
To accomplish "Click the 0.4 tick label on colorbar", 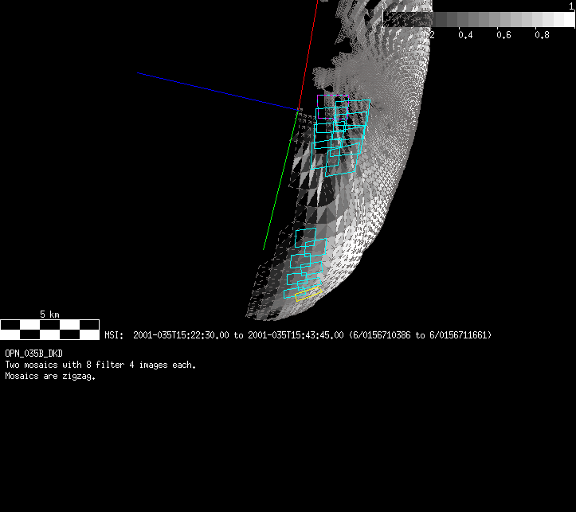I will [x=465, y=35].
